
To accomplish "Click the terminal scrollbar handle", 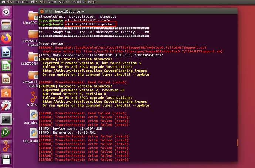I will 237,143.
